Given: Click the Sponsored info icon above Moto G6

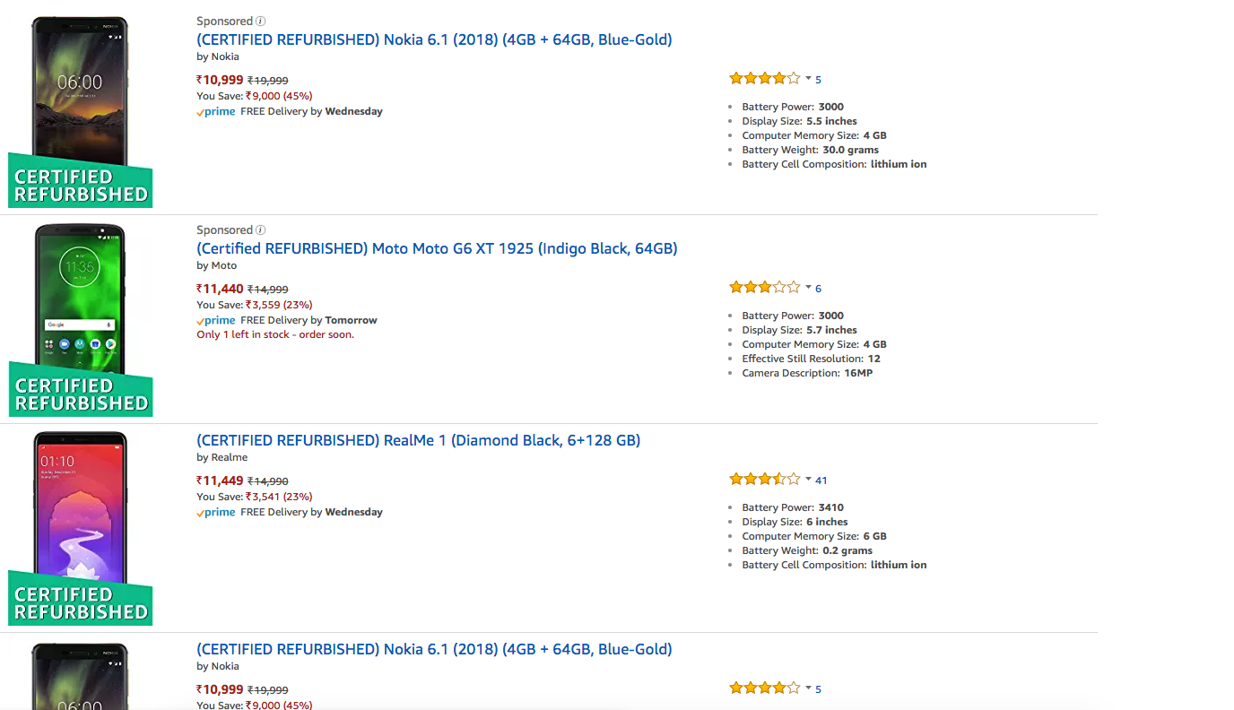Looking at the screenshot, I should (260, 230).
